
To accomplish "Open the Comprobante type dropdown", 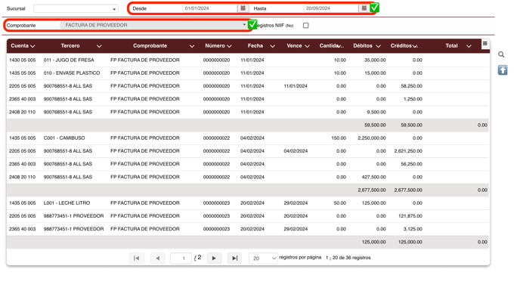I will click(153, 25).
